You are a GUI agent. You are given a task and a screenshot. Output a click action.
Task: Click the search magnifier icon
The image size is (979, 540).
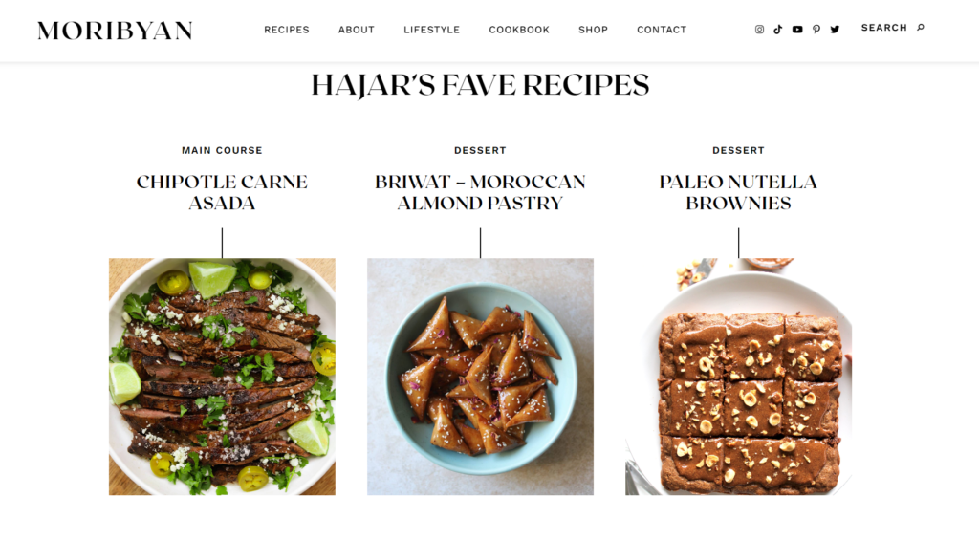[921, 28]
